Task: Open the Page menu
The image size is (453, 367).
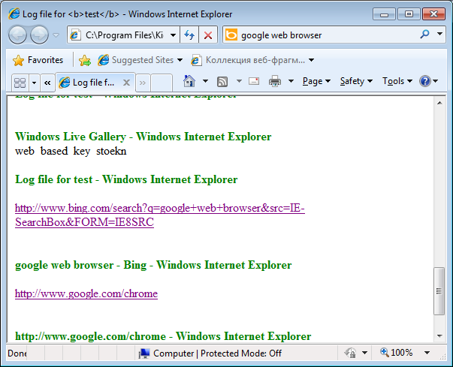Action: [x=316, y=81]
